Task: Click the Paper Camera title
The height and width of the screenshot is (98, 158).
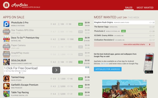Action: (18, 45)
